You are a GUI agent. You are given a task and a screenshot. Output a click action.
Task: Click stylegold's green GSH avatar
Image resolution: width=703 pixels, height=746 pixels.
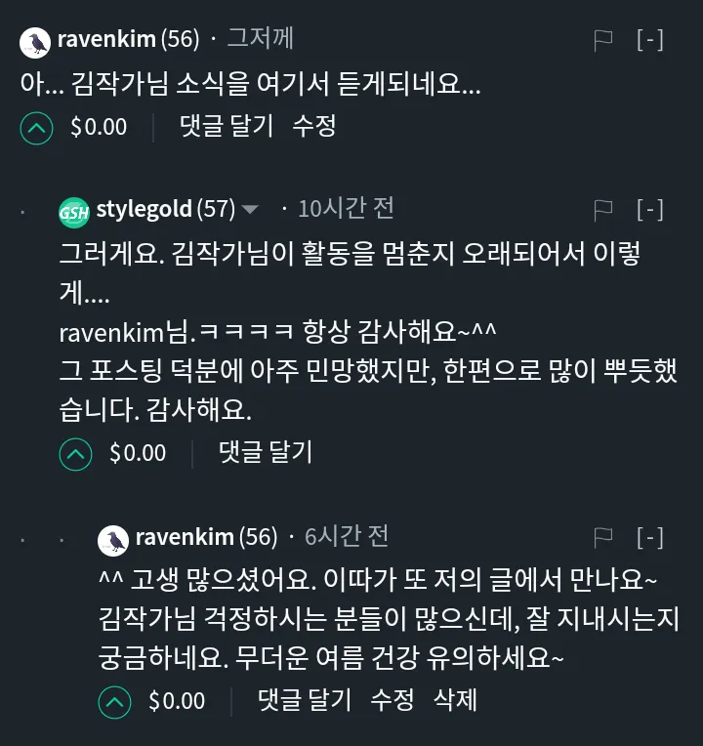pos(74,210)
